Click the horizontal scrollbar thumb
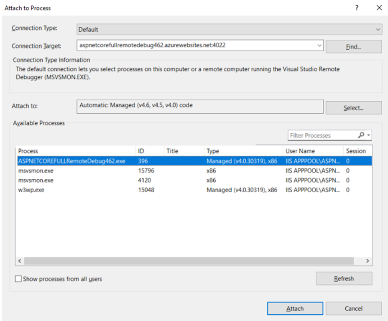The height and width of the screenshot is (321, 388). [x=189, y=261]
